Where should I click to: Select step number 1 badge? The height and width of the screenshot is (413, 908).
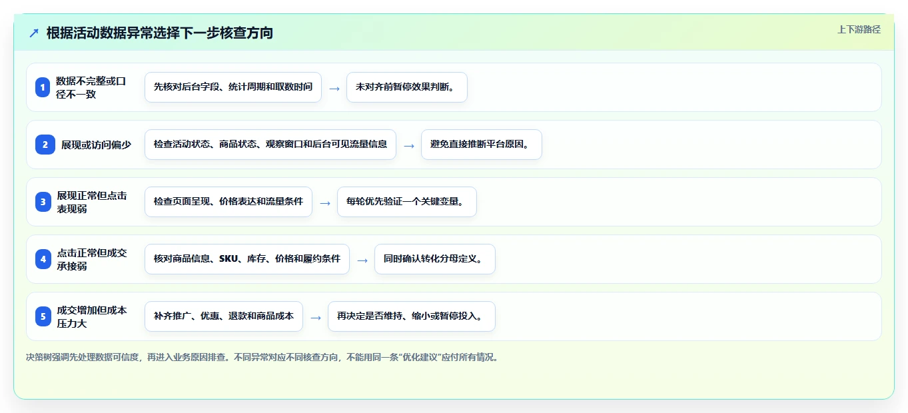(43, 87)
